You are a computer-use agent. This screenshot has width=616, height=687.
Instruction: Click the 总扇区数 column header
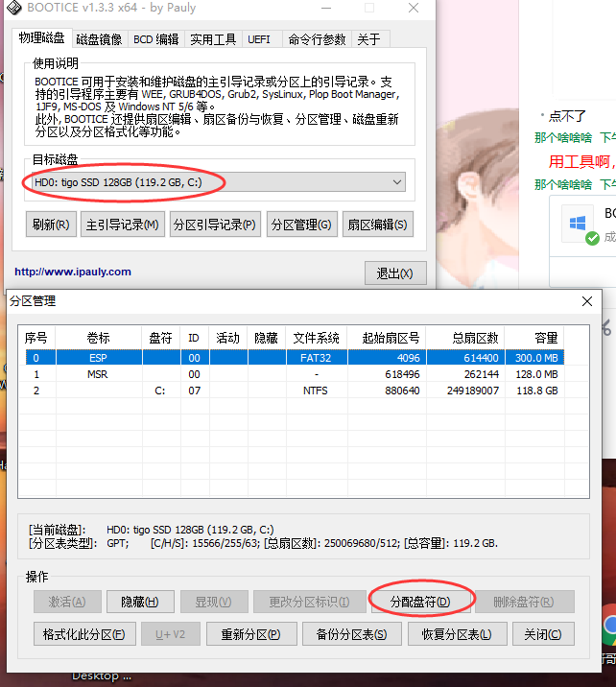click(x=465, y=338)
